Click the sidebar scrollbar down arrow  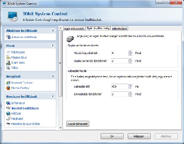point(60,128)
